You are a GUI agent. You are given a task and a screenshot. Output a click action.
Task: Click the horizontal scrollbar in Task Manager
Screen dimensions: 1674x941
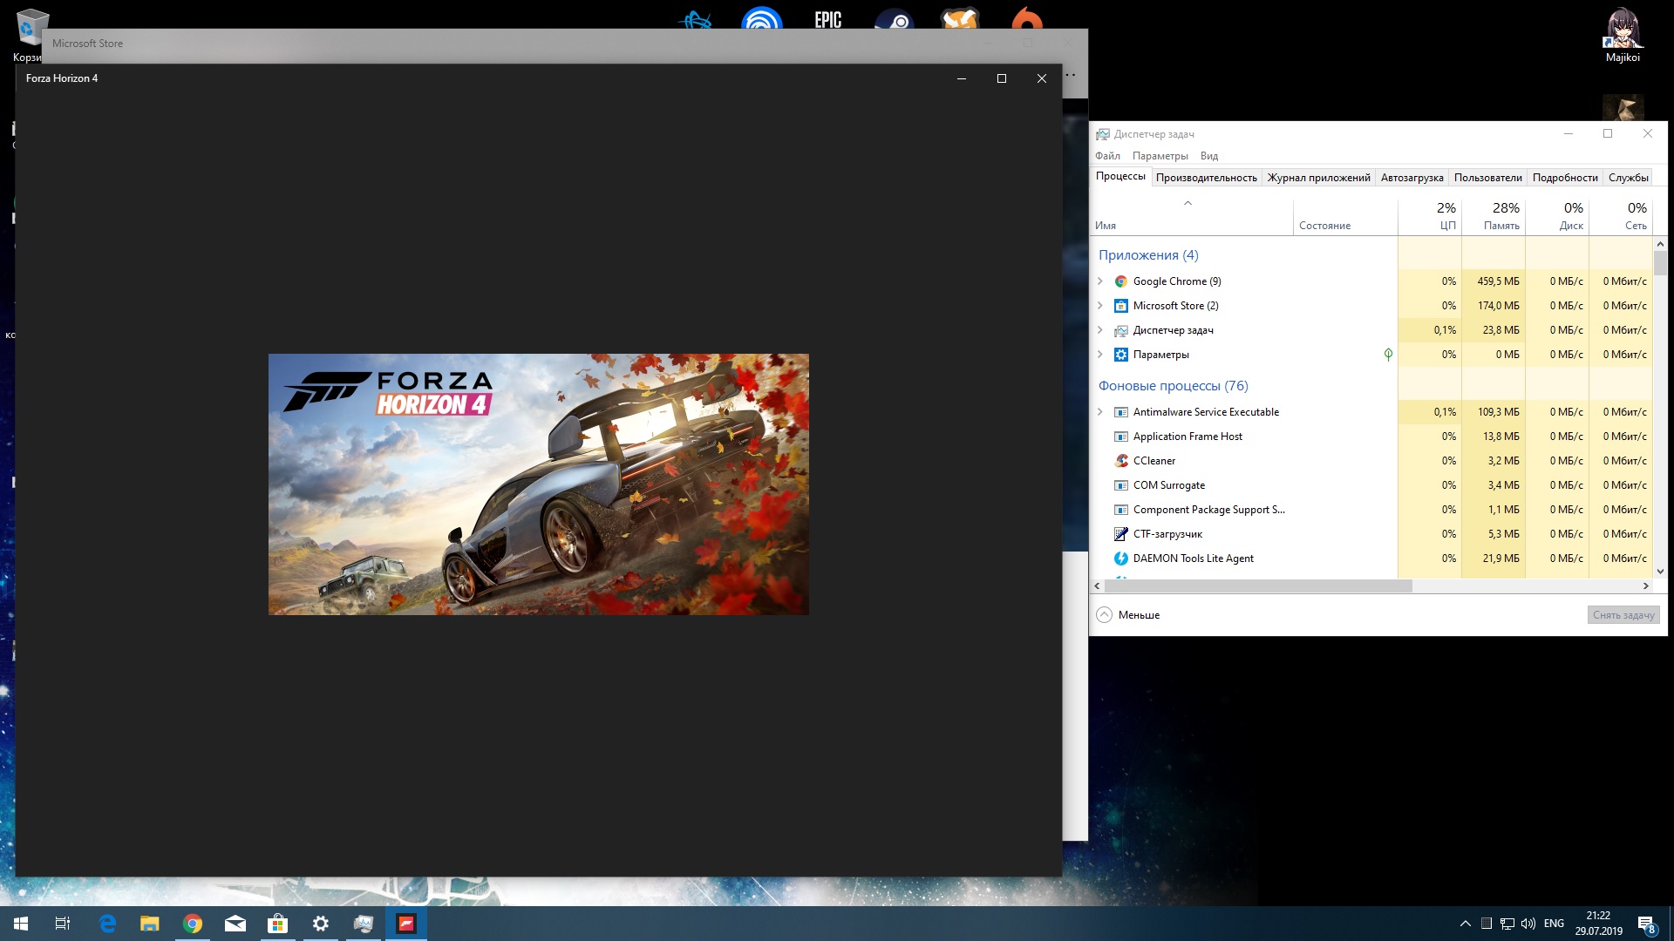coord(1257,586)
